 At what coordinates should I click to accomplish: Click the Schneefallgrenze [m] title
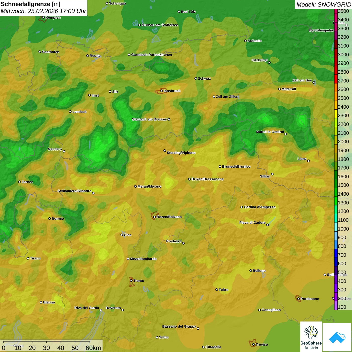30,4
